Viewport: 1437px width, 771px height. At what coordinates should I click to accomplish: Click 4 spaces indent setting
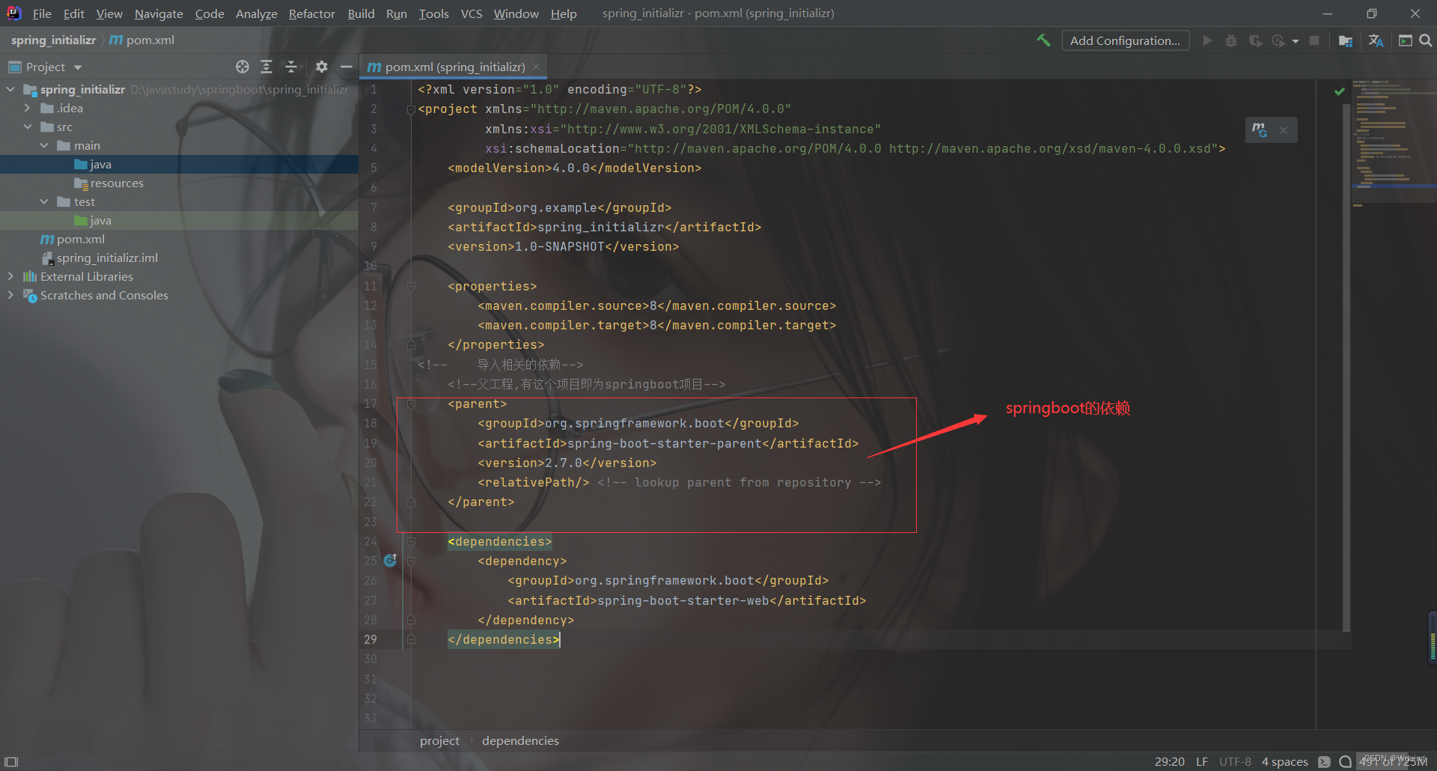pyautogui.click(x=1284, y=761)
